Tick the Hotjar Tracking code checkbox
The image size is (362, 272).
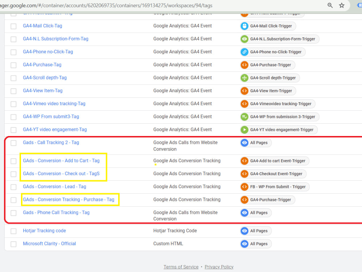tap(14, 231)
